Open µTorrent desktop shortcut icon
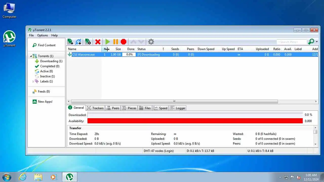Image resolution: width=324 pixels, height=182 pixels. click(x=9, y=39)
